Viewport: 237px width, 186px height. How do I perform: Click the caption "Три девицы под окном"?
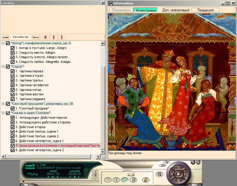tap(125, 153)
